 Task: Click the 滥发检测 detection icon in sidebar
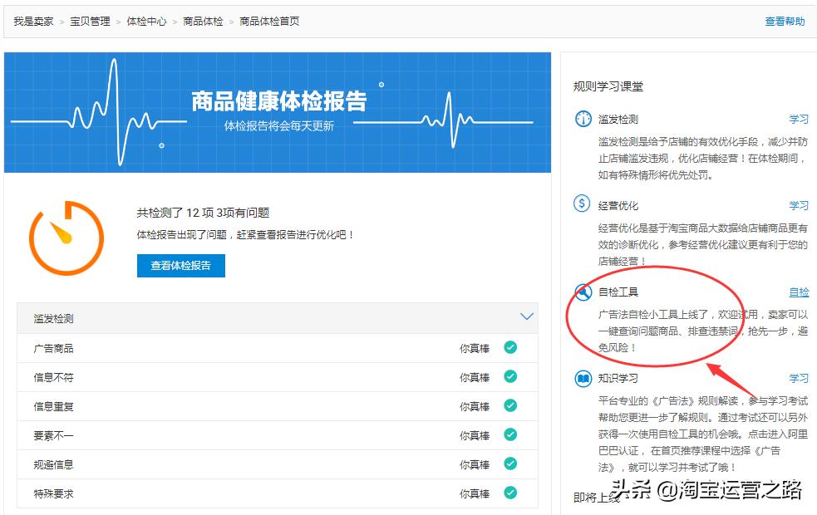pyautogui.click(x=584, y=119)
